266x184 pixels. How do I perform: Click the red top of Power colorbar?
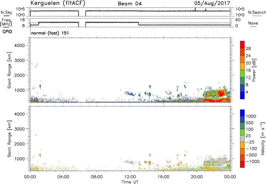(x=242, y=45)
